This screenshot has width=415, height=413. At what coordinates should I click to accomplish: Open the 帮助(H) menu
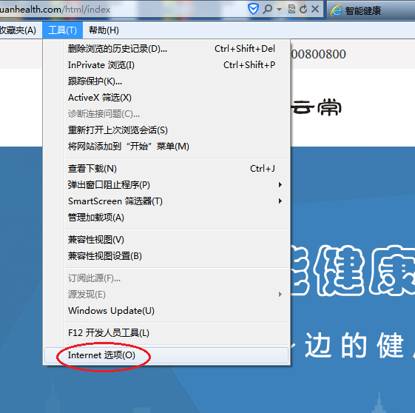tap(104, 30)
